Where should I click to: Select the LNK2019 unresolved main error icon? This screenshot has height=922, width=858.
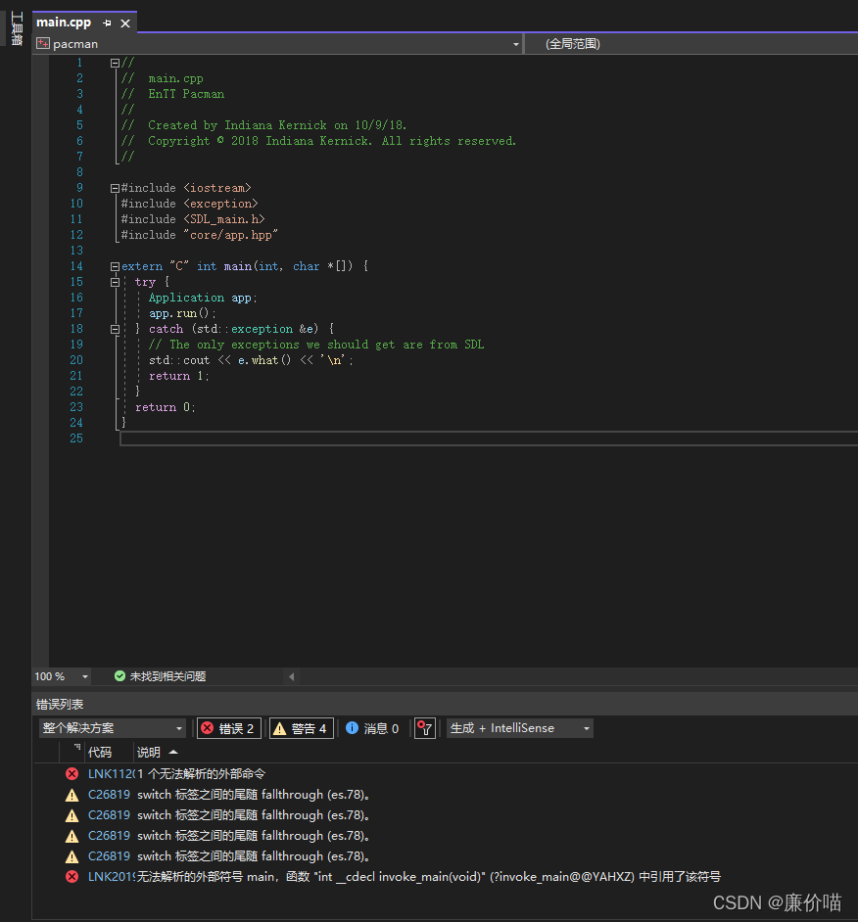pyautogui.click(x=71, y=877)
